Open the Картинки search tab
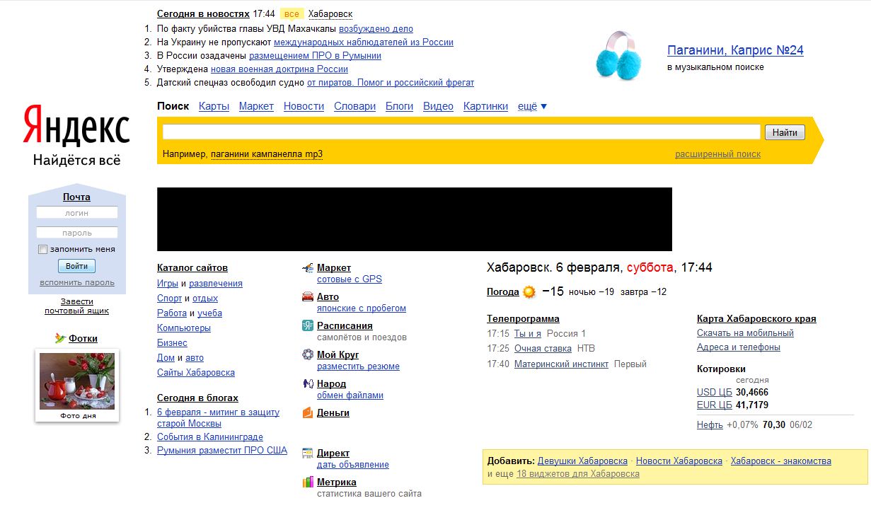Viewport: 871px width, 532px height. 485,106
